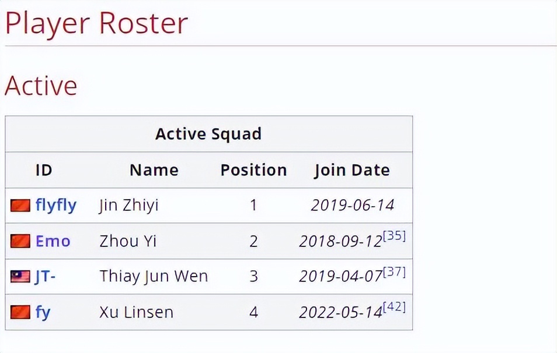Image resolution: width=557 pixels, height=353 pixels.
Task: Click the Name column header
Action: click(154, 170)
